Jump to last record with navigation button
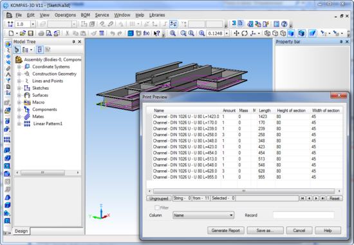The width and height of the screenshot is (354, 245). pyautogui.click(x=323, y=199)
